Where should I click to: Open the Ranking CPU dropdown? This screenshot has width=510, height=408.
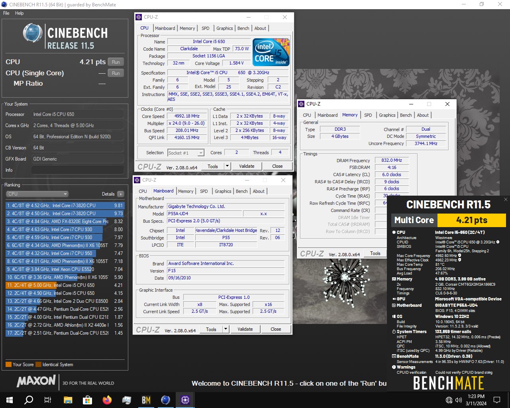tap(37, 194)
